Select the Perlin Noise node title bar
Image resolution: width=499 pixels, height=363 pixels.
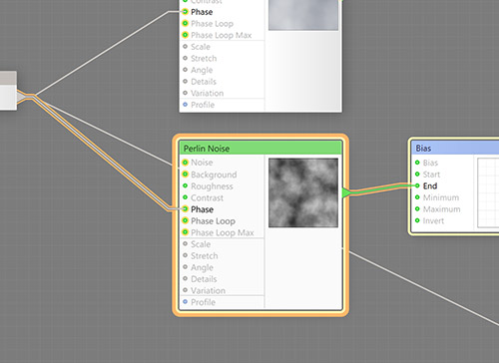pos(260,149)
